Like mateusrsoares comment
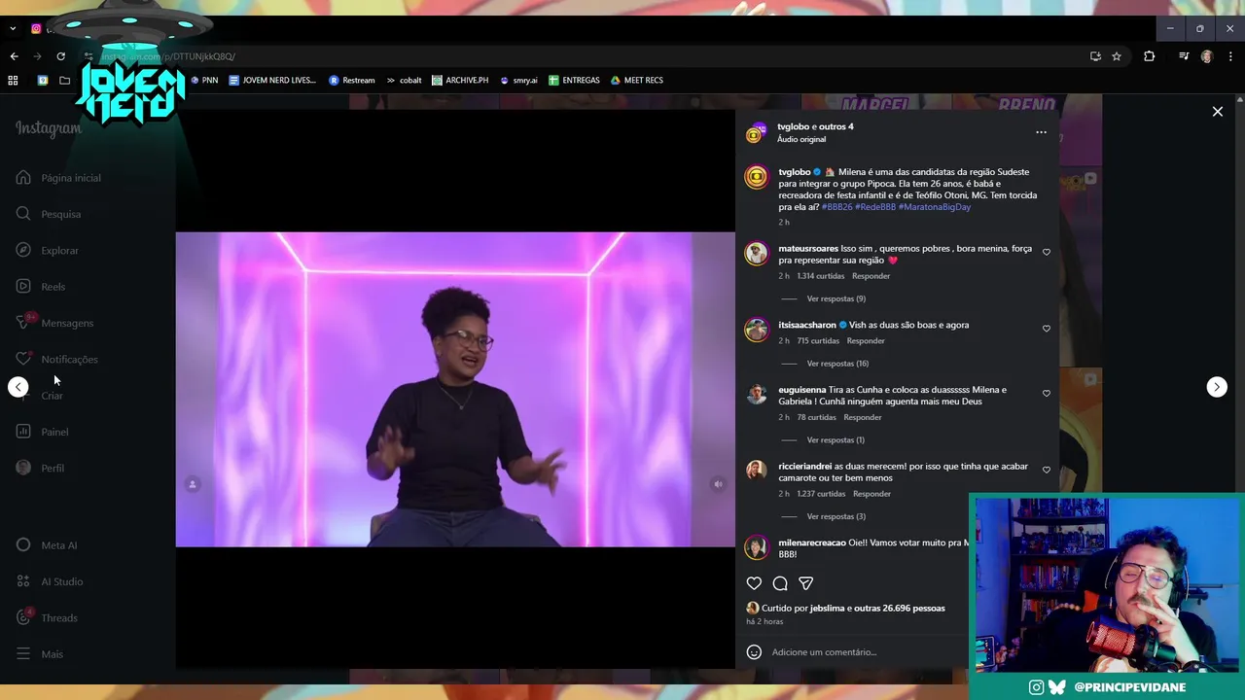The image size is (1245, 700). 1047,252
